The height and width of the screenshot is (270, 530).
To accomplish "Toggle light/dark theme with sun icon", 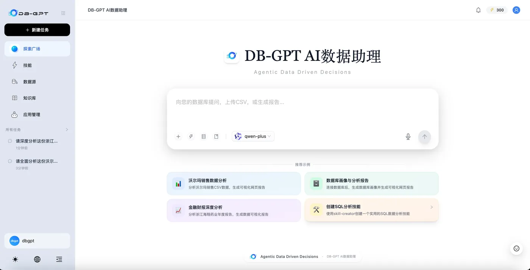I will pyautogui.click(x=15, y=259).
